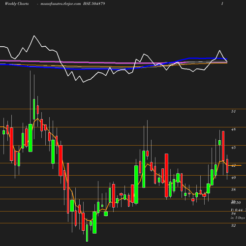The height and width of the screenshot is (246, 246).
Task: Click the 45 price axis label
Action: click(x=233, y=148)
